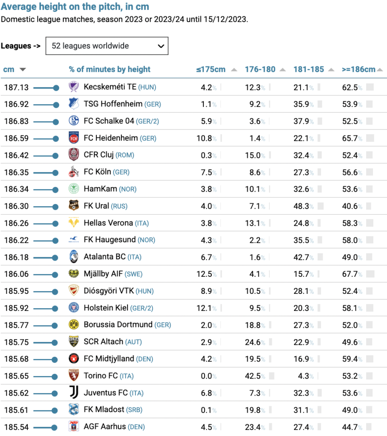Sort by 181-185 column header
The height and width of the screenshot is (436, 387).
click(309, 69)
